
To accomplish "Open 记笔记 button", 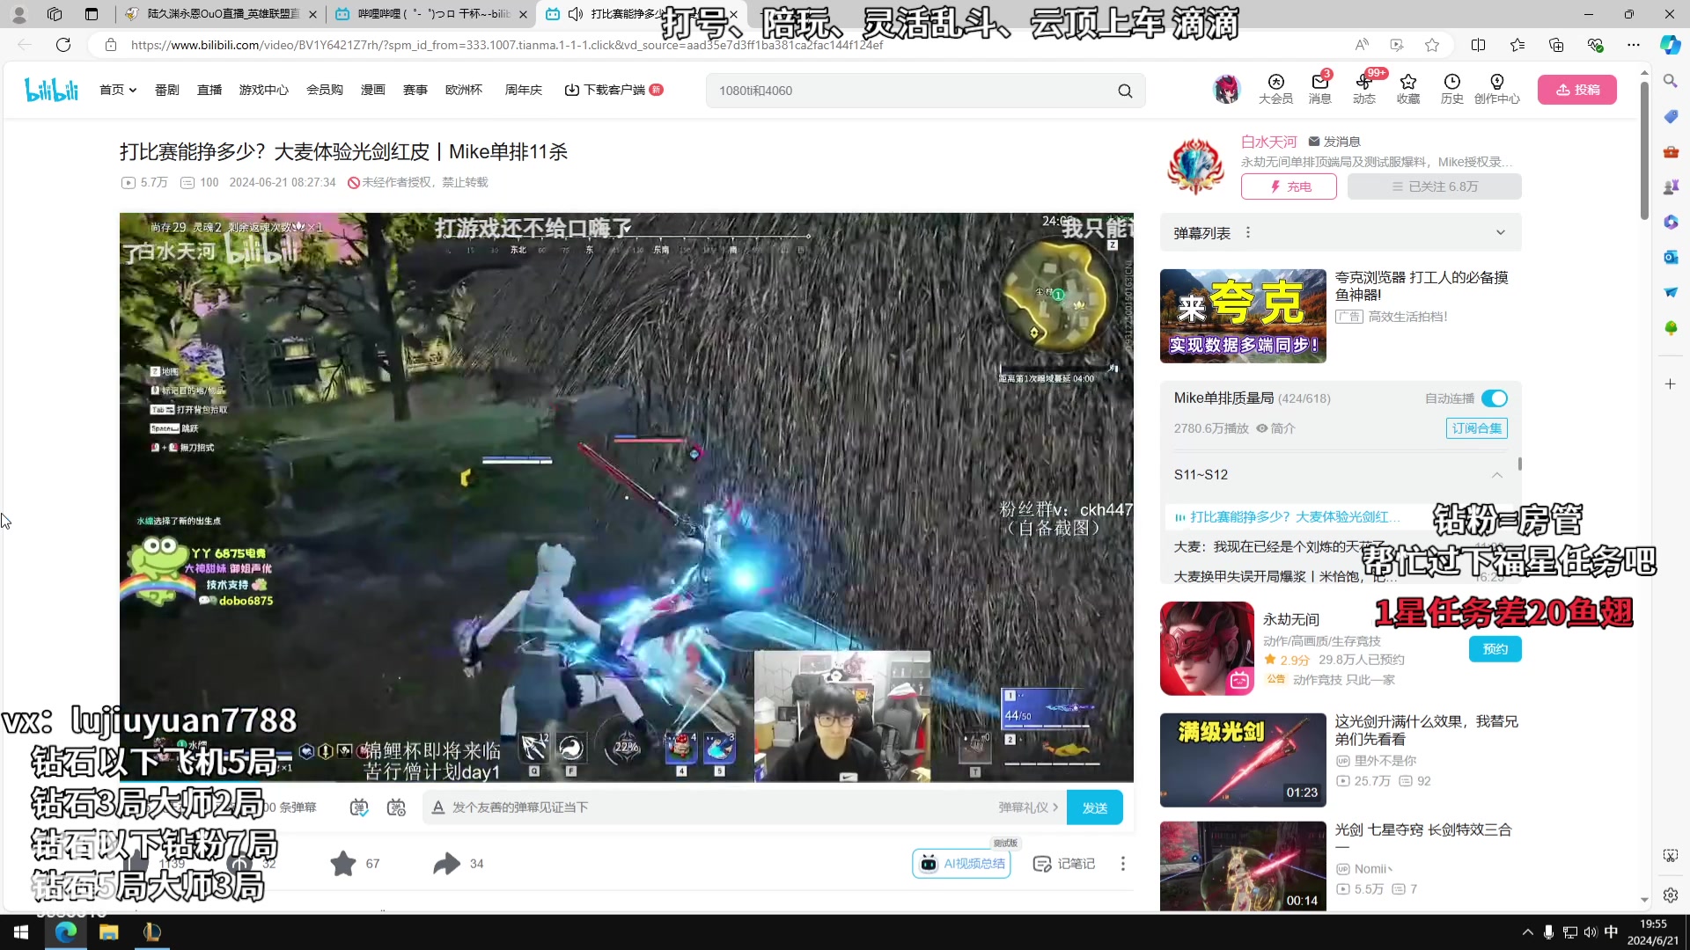I will click(1063, 864).
